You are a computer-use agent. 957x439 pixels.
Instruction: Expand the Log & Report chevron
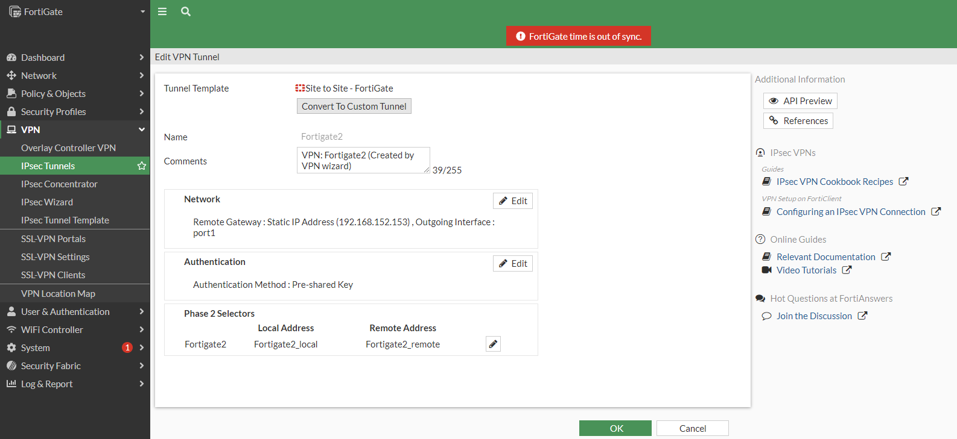tap(142, 384)
